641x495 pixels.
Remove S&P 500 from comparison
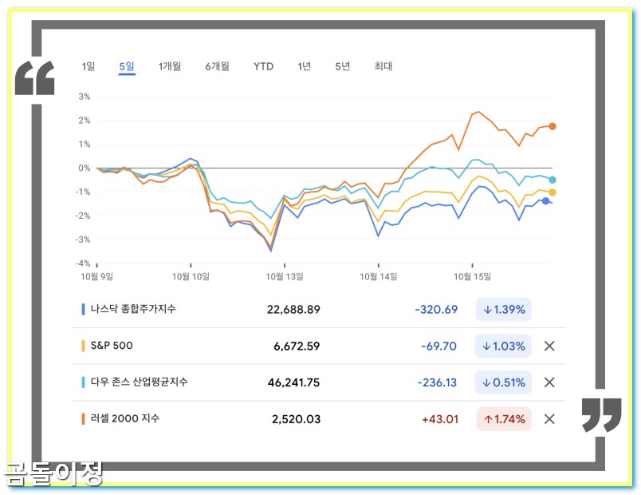tap(549, 346)
